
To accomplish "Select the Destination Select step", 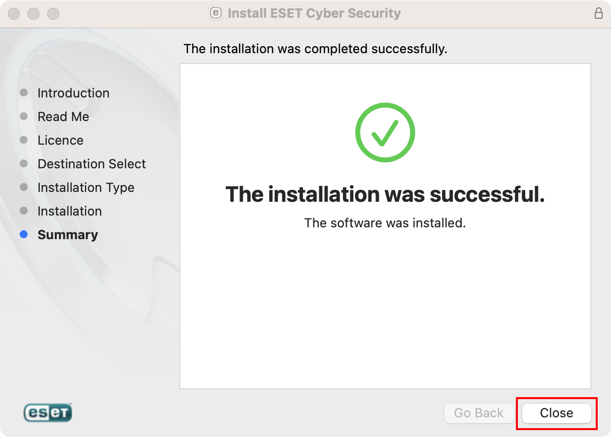I will [92, 164].
